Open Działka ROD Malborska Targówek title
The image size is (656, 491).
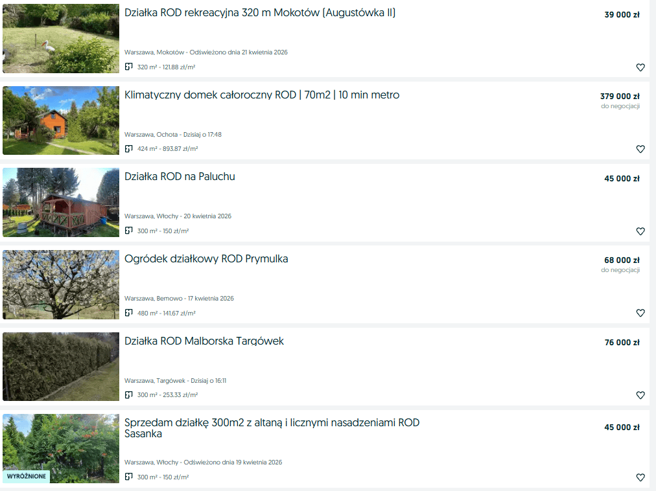tap(204, 341)
